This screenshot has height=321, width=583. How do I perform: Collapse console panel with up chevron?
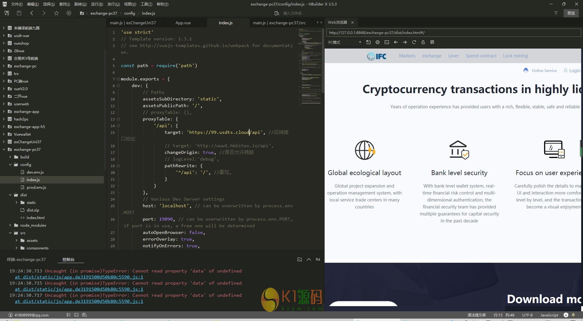(x=309, y=259)
